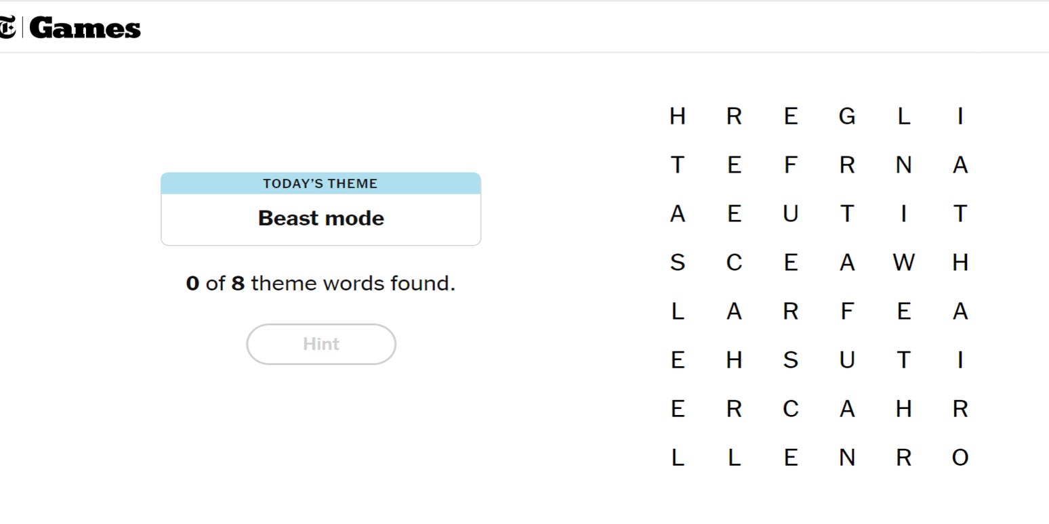Screen dimensions: 1049x524
Task: Pick the C in the fourth row
Action: (x=734, y=263)
